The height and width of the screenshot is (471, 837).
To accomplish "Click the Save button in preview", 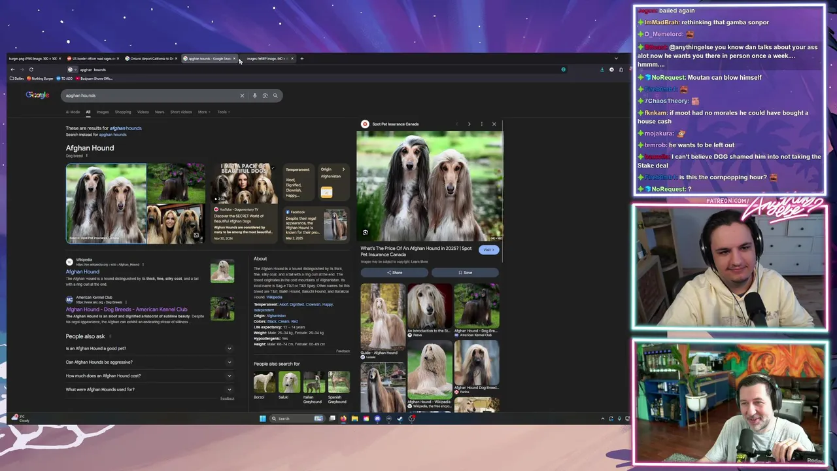I will click(465, 273).
